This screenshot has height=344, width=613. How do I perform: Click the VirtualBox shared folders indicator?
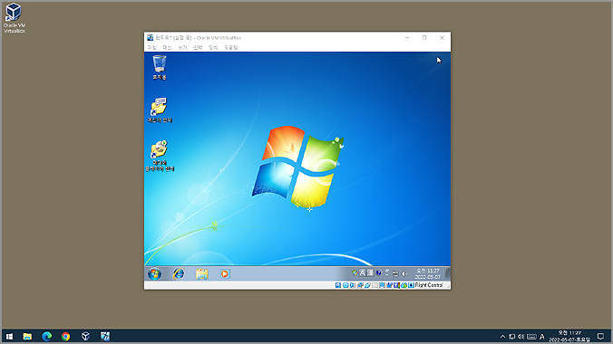(x=375, y=285)
